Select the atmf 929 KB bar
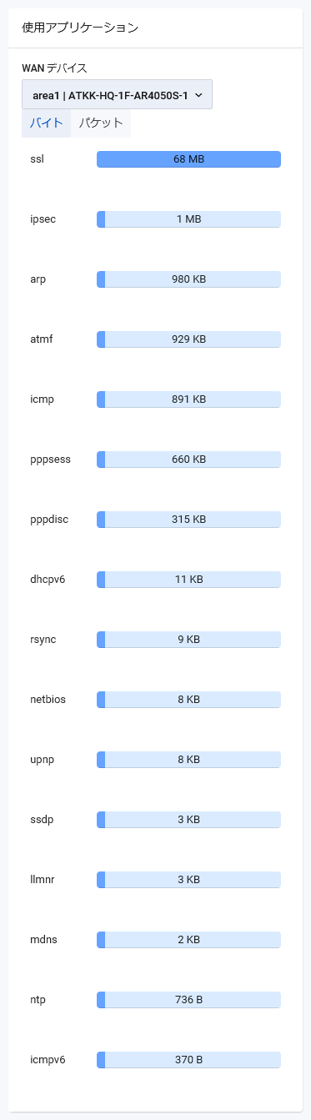The height and width of the screenshot is (1120, 311). pyautogui.click(x=188, y=339)
